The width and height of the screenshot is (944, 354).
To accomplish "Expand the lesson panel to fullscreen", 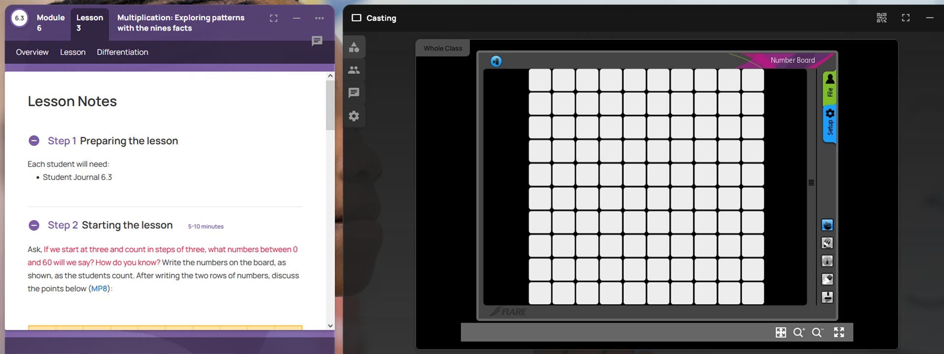I will (x=274, y=18).
